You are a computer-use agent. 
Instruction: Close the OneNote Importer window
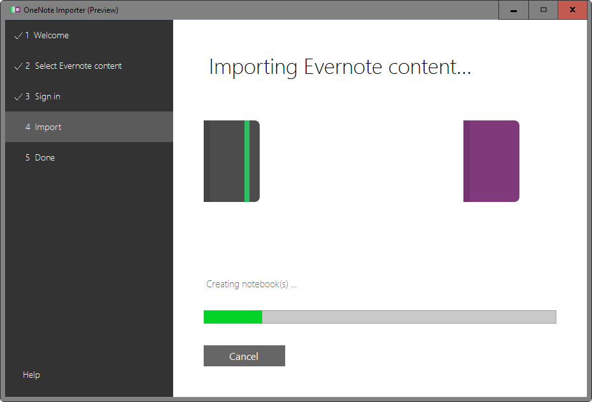click(x=572, y=10)
